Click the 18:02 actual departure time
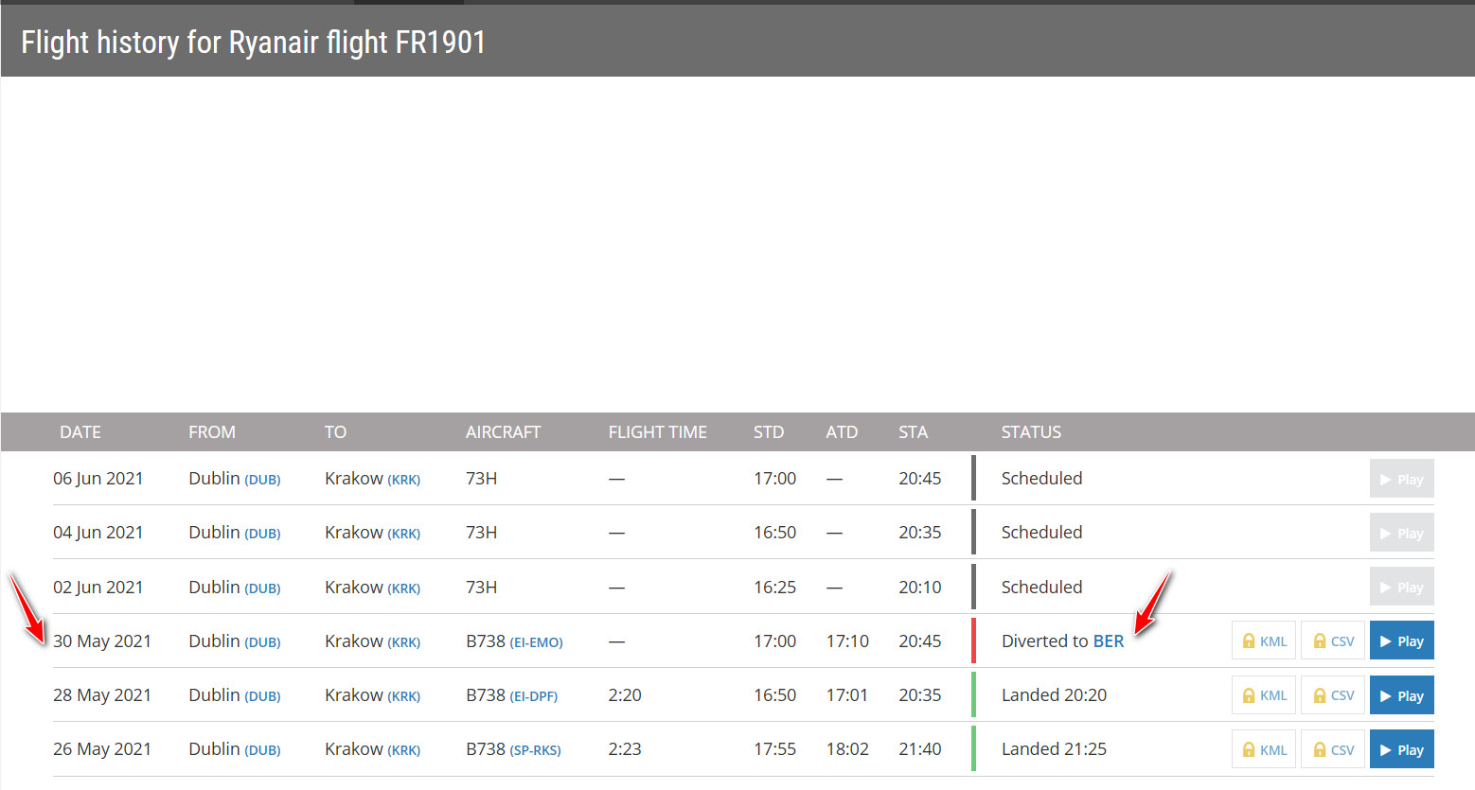 [x=847, y=749]
